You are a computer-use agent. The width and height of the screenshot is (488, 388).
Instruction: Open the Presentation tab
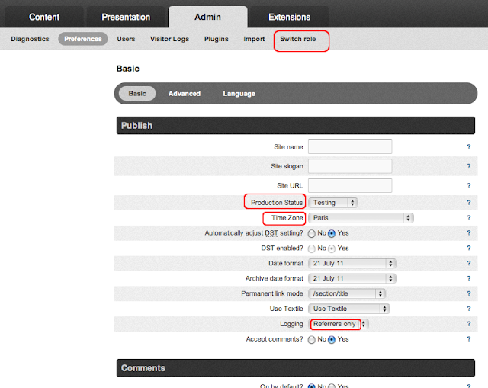[x=126, y=17]
